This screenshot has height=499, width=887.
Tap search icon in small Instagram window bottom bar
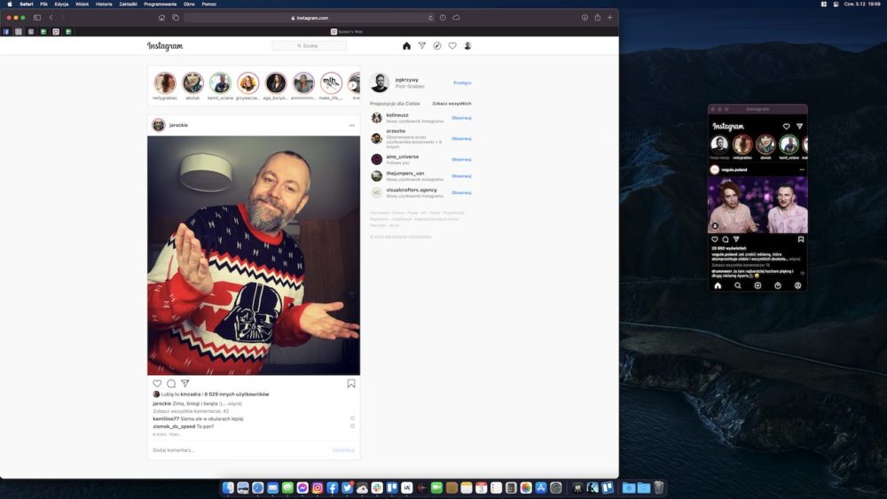click(738, 285)
